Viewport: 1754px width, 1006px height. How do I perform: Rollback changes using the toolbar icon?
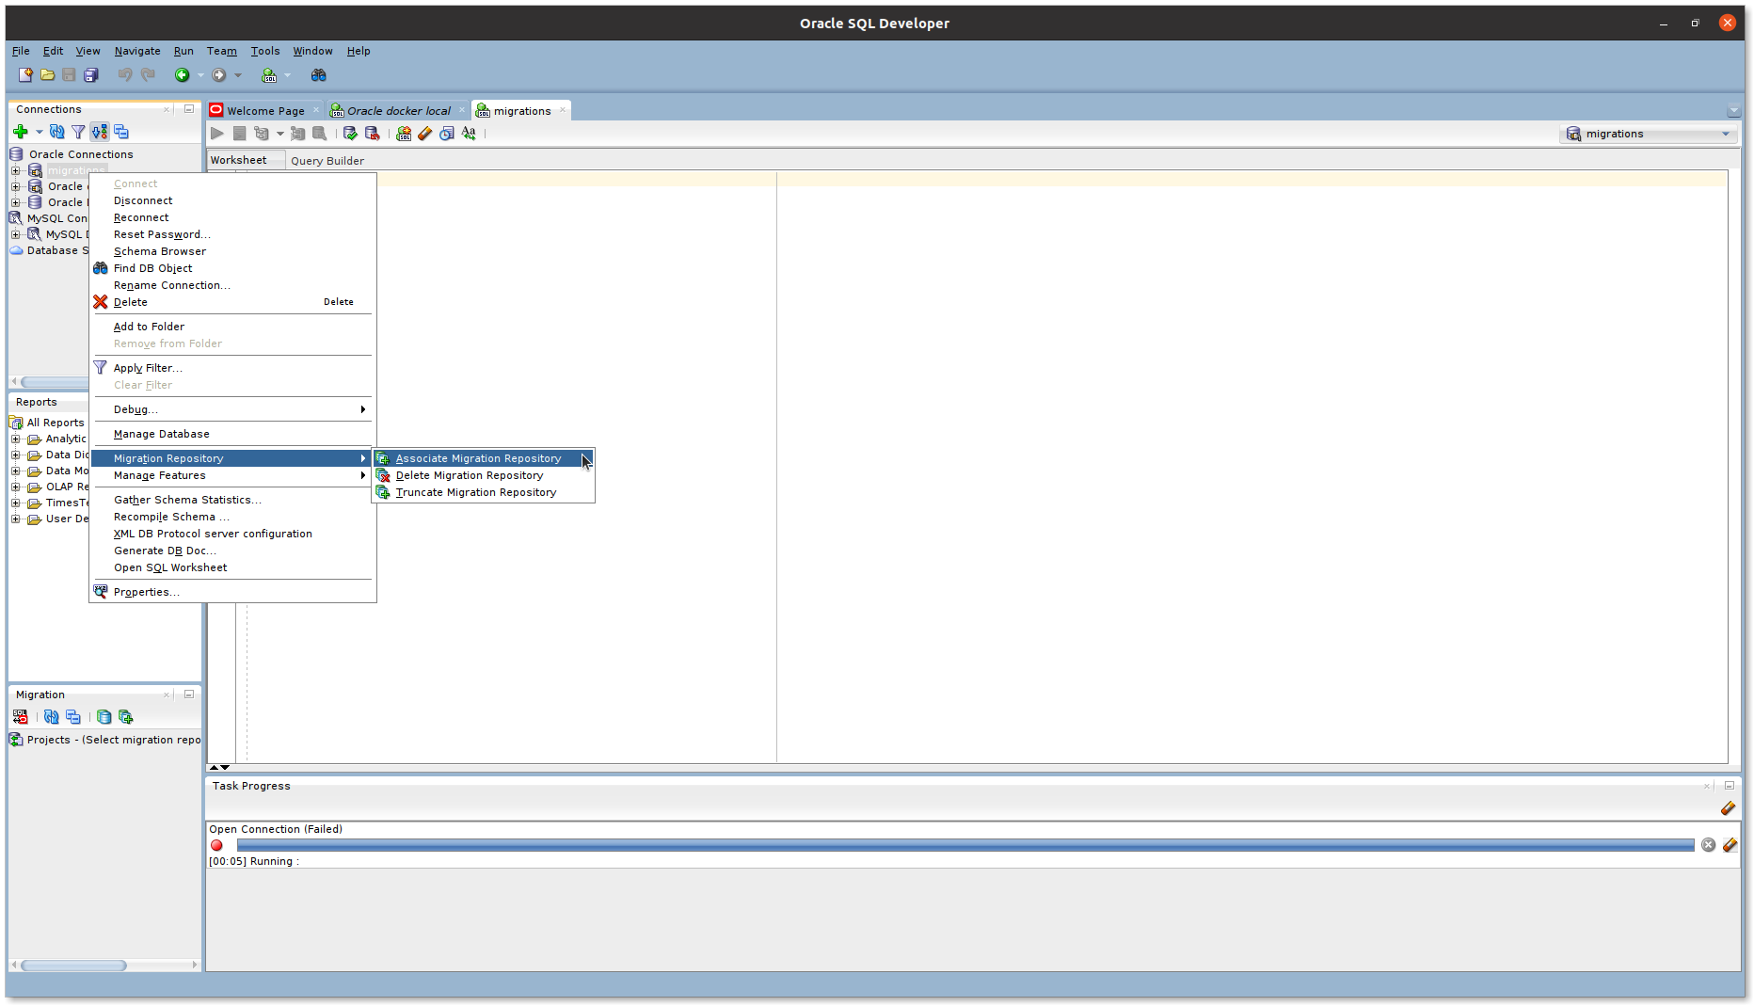coord(373,134)
